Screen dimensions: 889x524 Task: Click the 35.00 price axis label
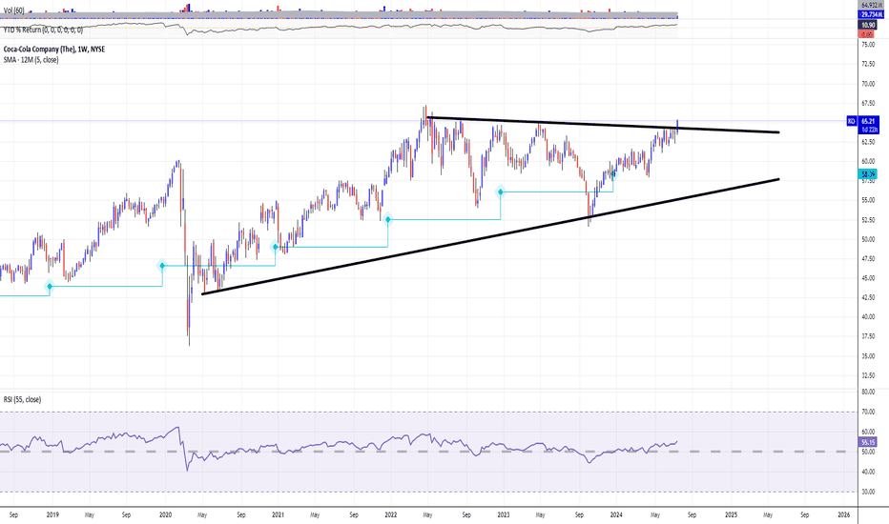pos(868,355)
